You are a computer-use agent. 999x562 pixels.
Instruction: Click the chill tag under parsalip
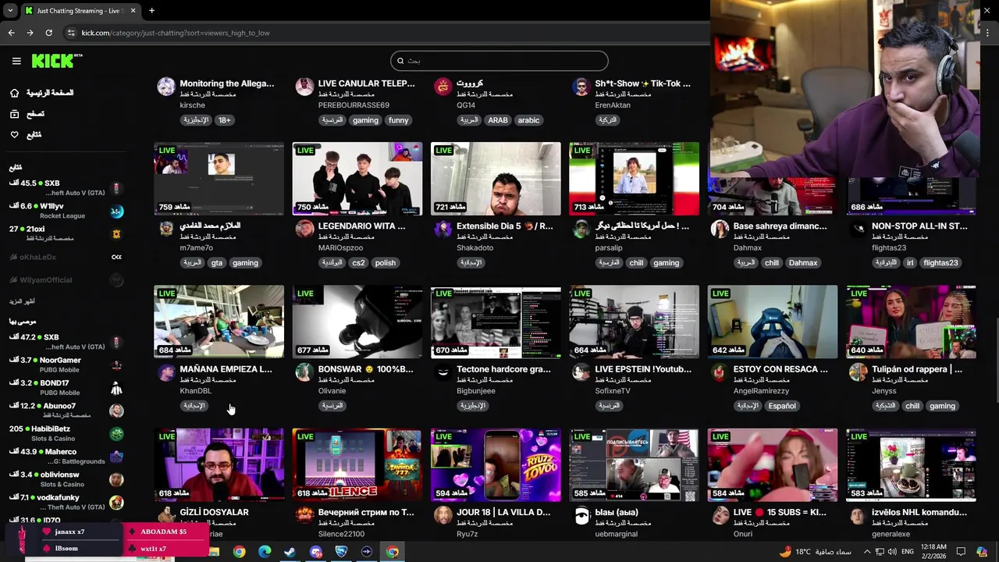coord(637,263)
